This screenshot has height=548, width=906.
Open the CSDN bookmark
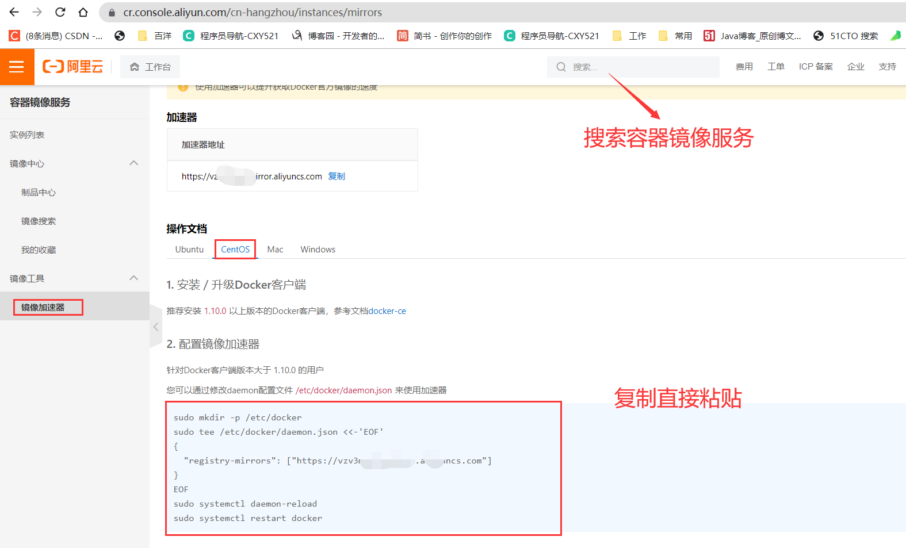(56, 36)
